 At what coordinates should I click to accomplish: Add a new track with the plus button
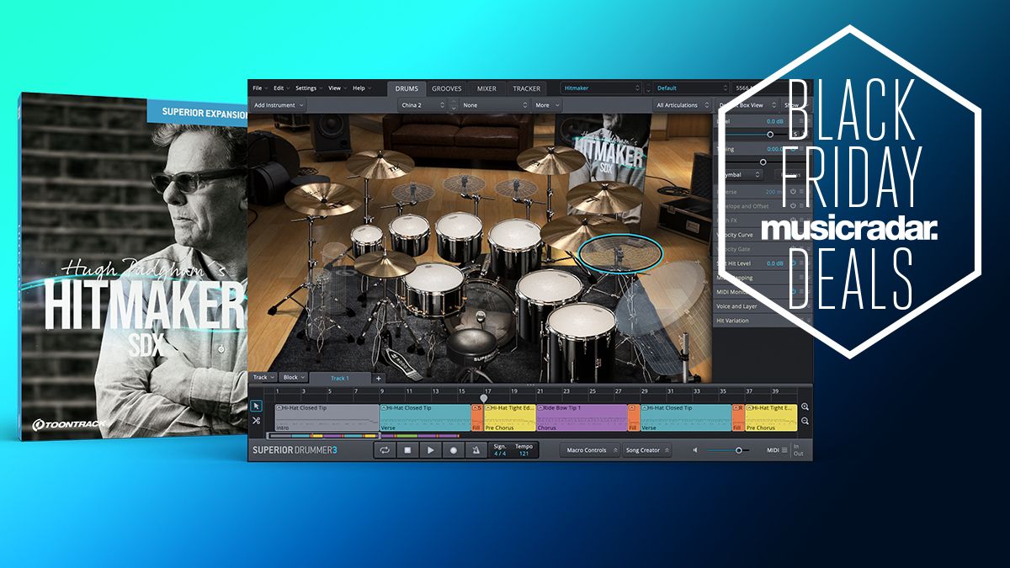coord(378,378)
